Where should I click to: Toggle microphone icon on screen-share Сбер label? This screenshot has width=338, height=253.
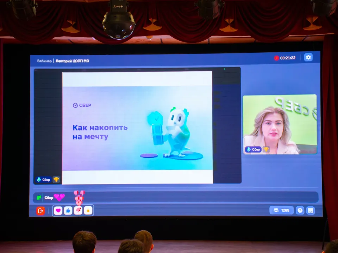pos(39,180)
